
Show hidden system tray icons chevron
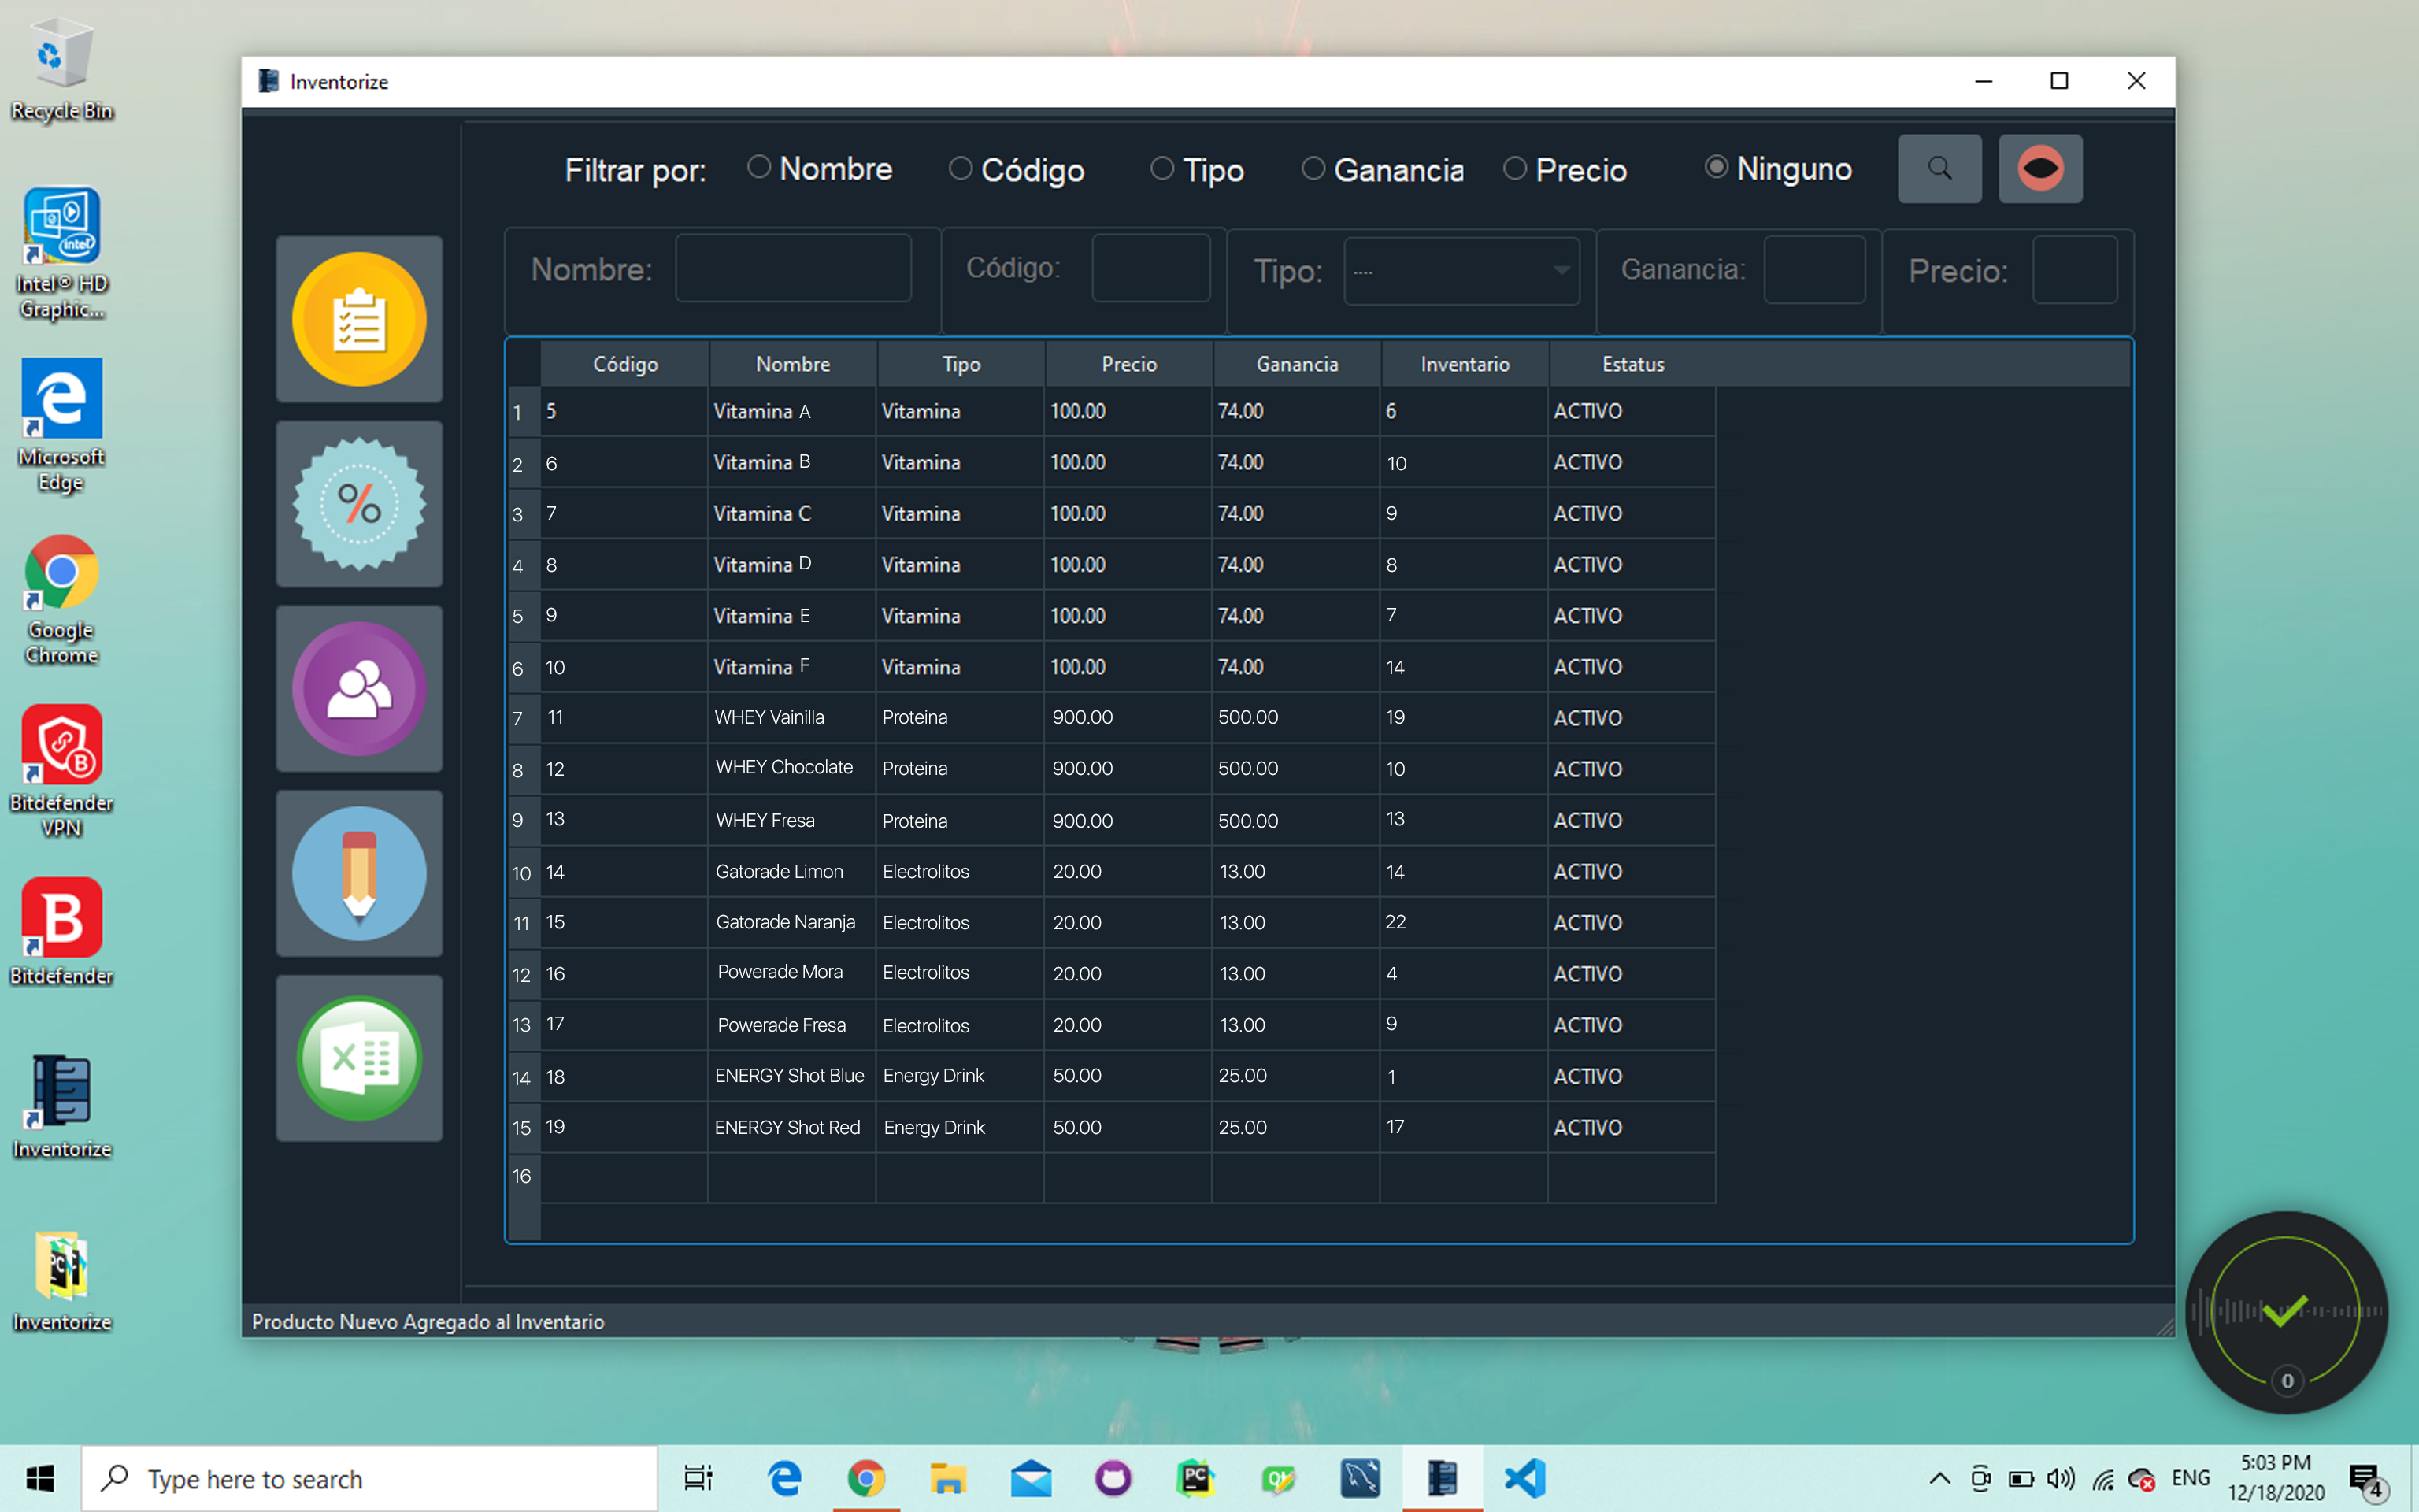[x=1939, y=1478]
